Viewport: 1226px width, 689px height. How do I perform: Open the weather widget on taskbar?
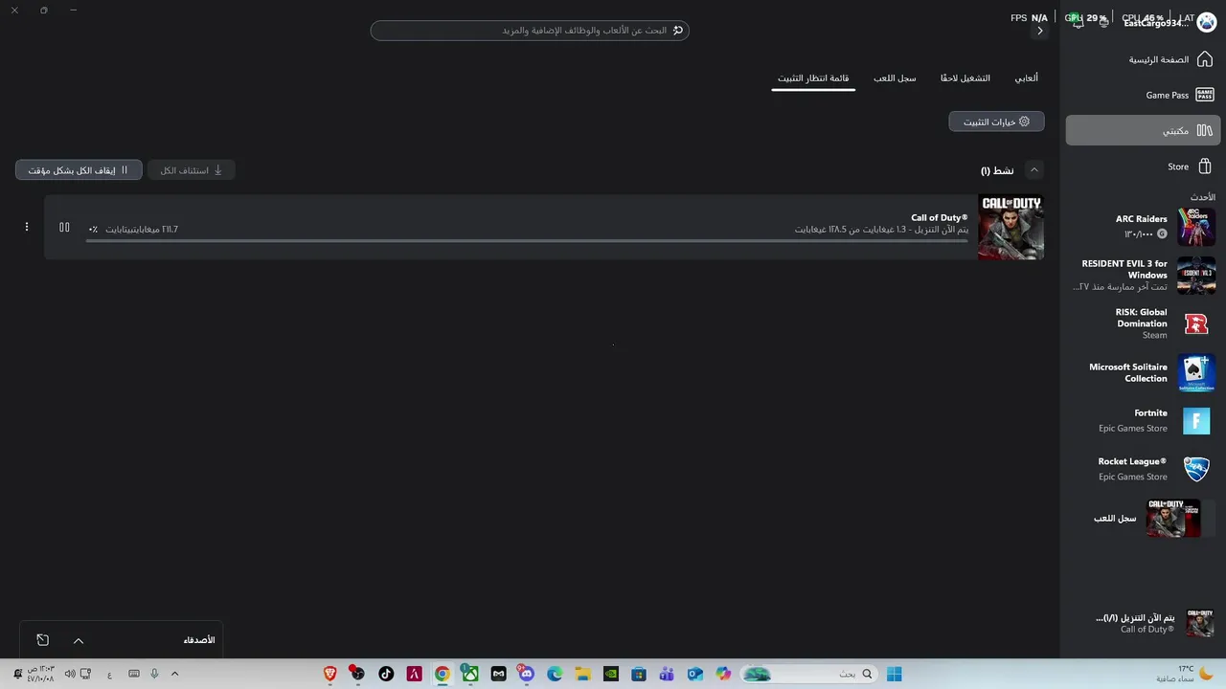pos(1183,674)
